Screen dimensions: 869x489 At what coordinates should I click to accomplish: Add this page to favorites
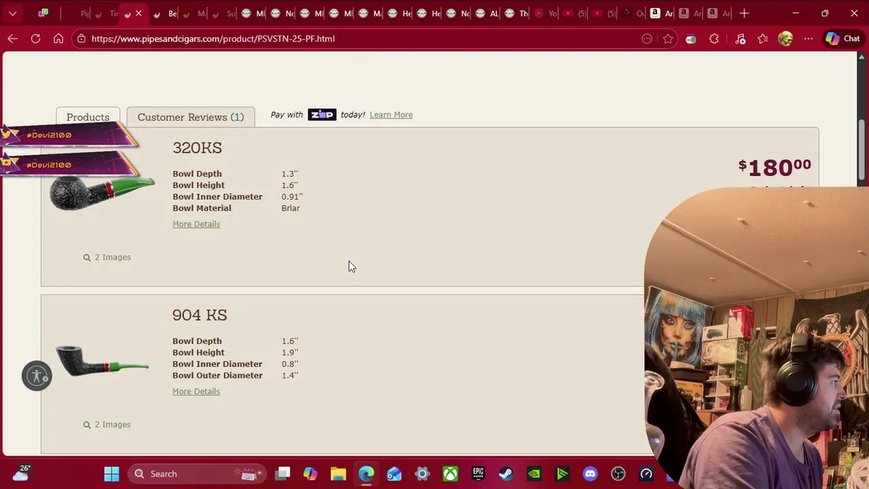pyautogui.click(x=668, y=39)
